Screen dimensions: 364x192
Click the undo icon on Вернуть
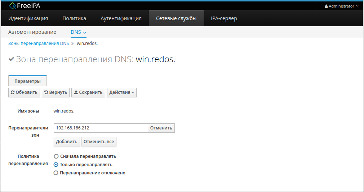coord(46,92)
